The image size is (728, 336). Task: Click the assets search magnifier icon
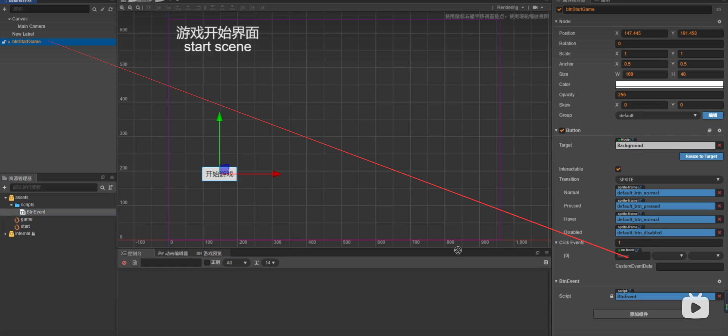click(x=102, y=188)
